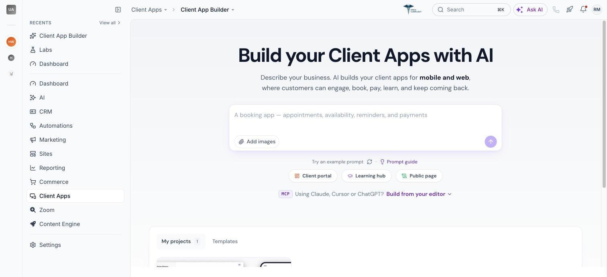This screenshot has height=277, width=607.
Task: Select Client Apps in sidebar
Action: (x=75, y=196)
